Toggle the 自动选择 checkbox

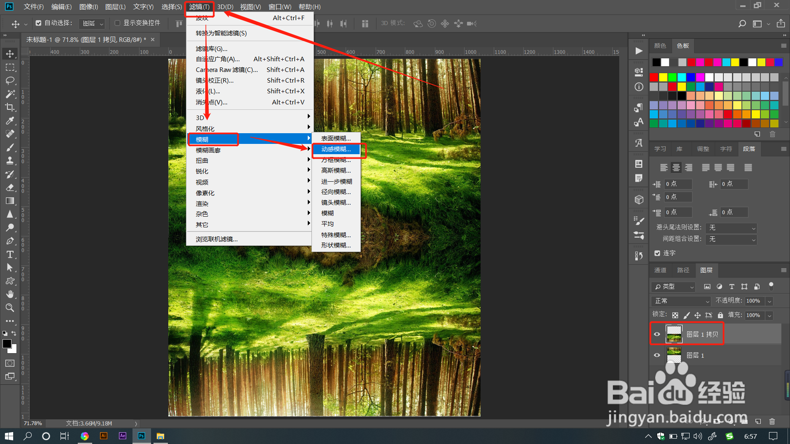click(x=39, y=23)
